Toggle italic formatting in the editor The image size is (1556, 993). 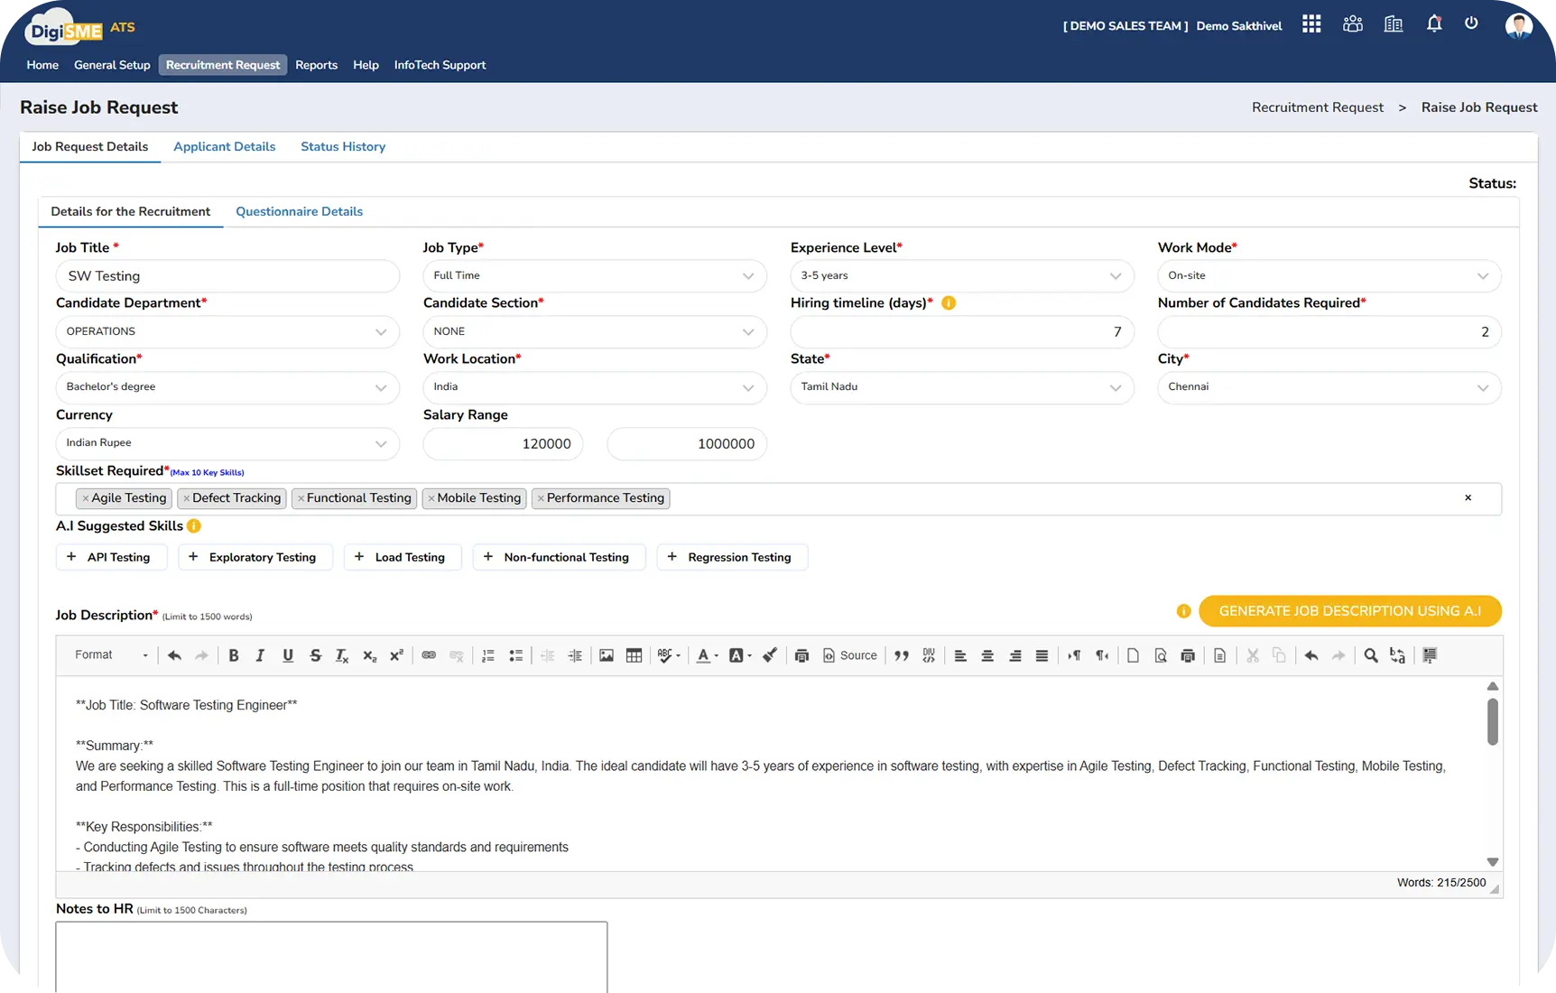tap(260, 655)
